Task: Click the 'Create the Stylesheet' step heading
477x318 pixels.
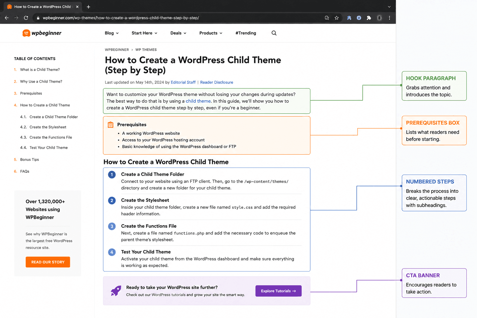Action: (145, 200)
